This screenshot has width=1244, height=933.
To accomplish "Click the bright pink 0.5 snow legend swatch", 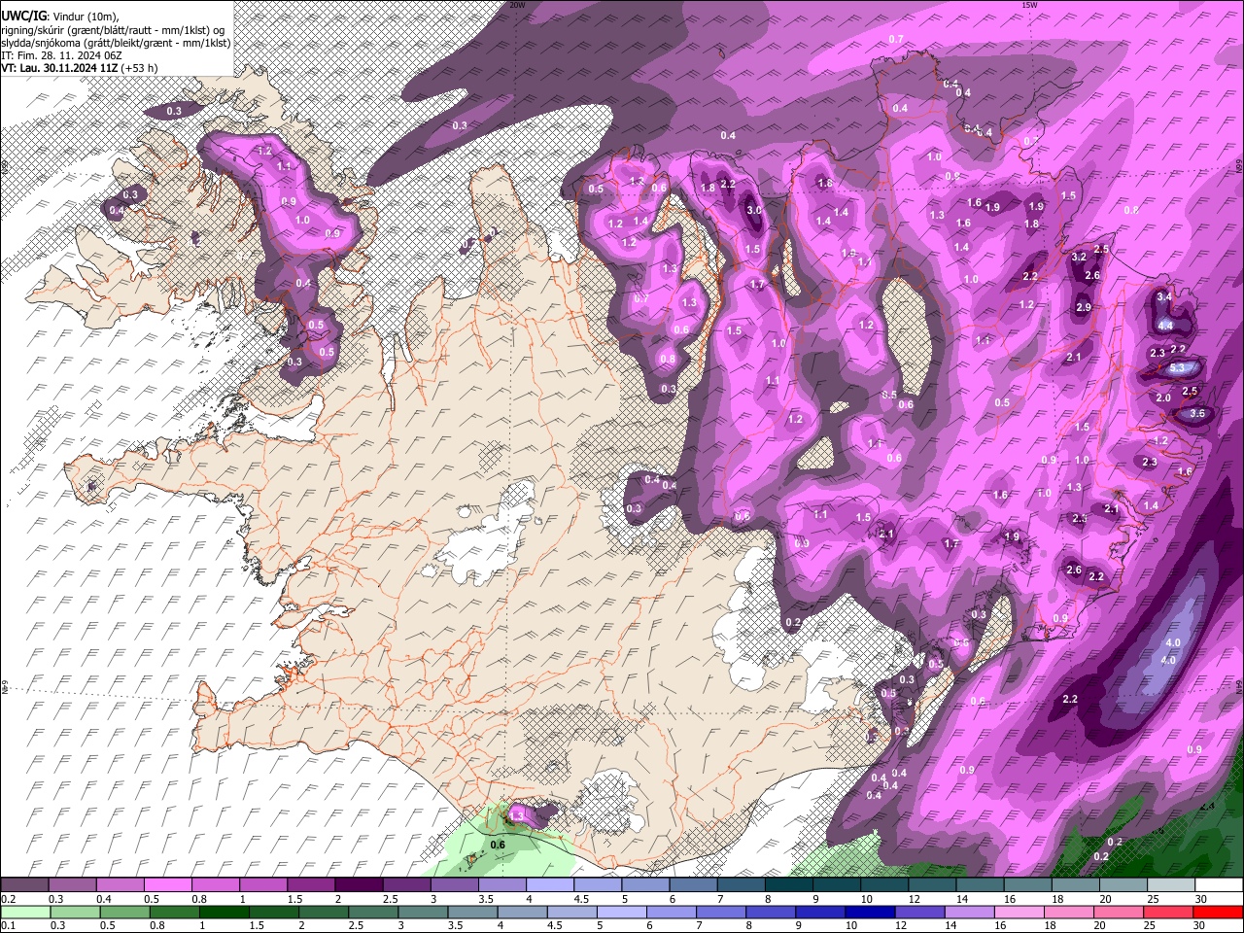I will click(167, 884).
